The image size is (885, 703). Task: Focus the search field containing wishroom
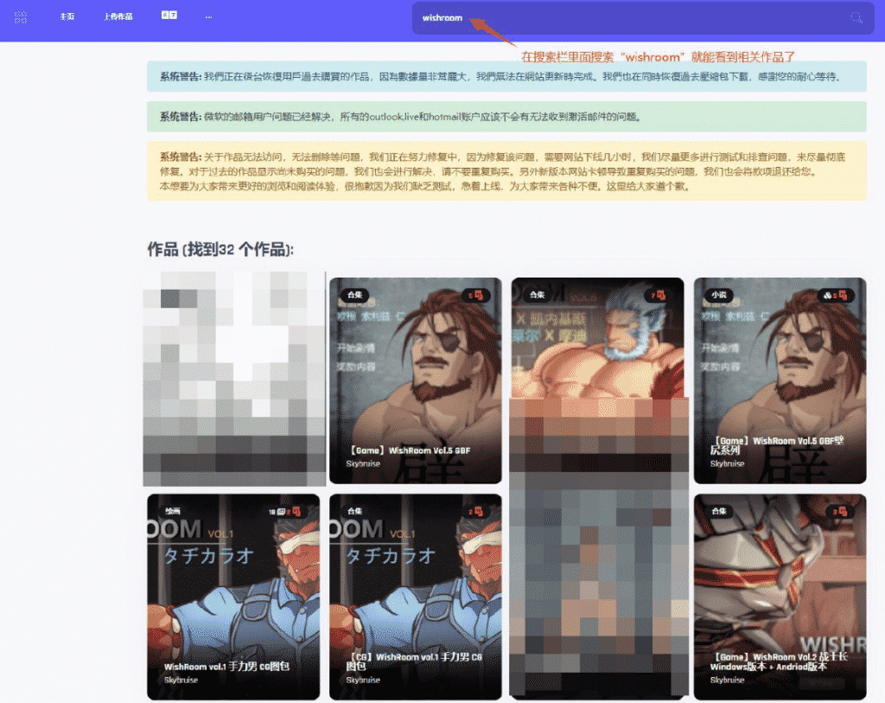(x=643, y=18)
